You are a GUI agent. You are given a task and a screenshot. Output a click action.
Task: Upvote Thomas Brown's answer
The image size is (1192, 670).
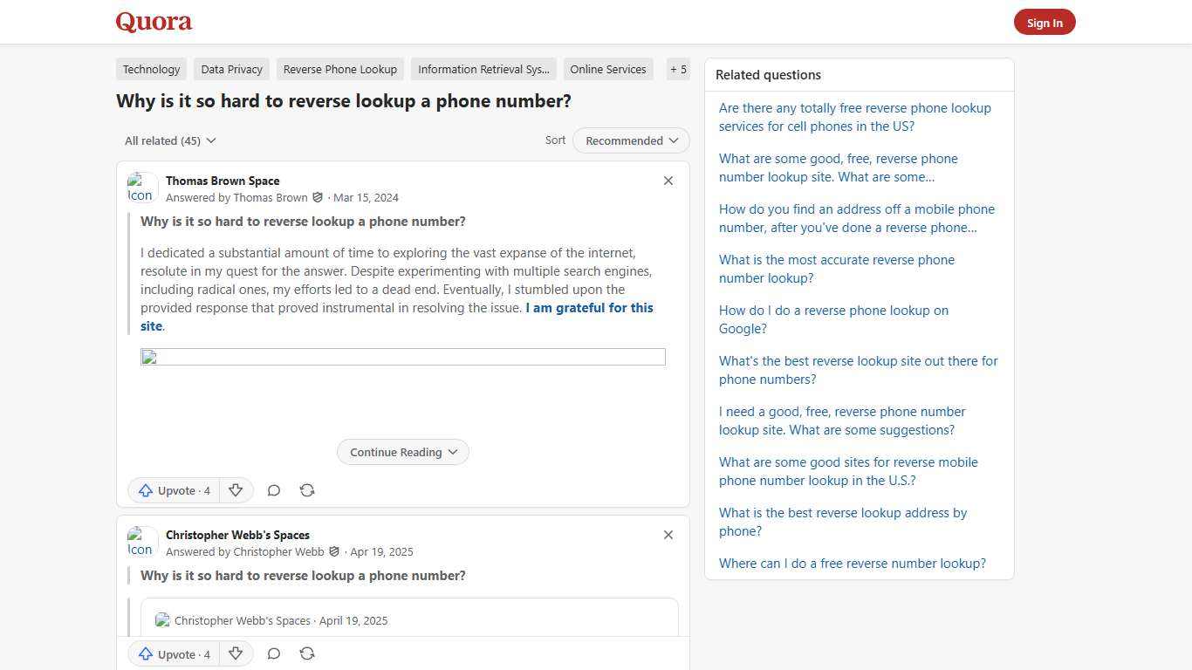(174, 490)
